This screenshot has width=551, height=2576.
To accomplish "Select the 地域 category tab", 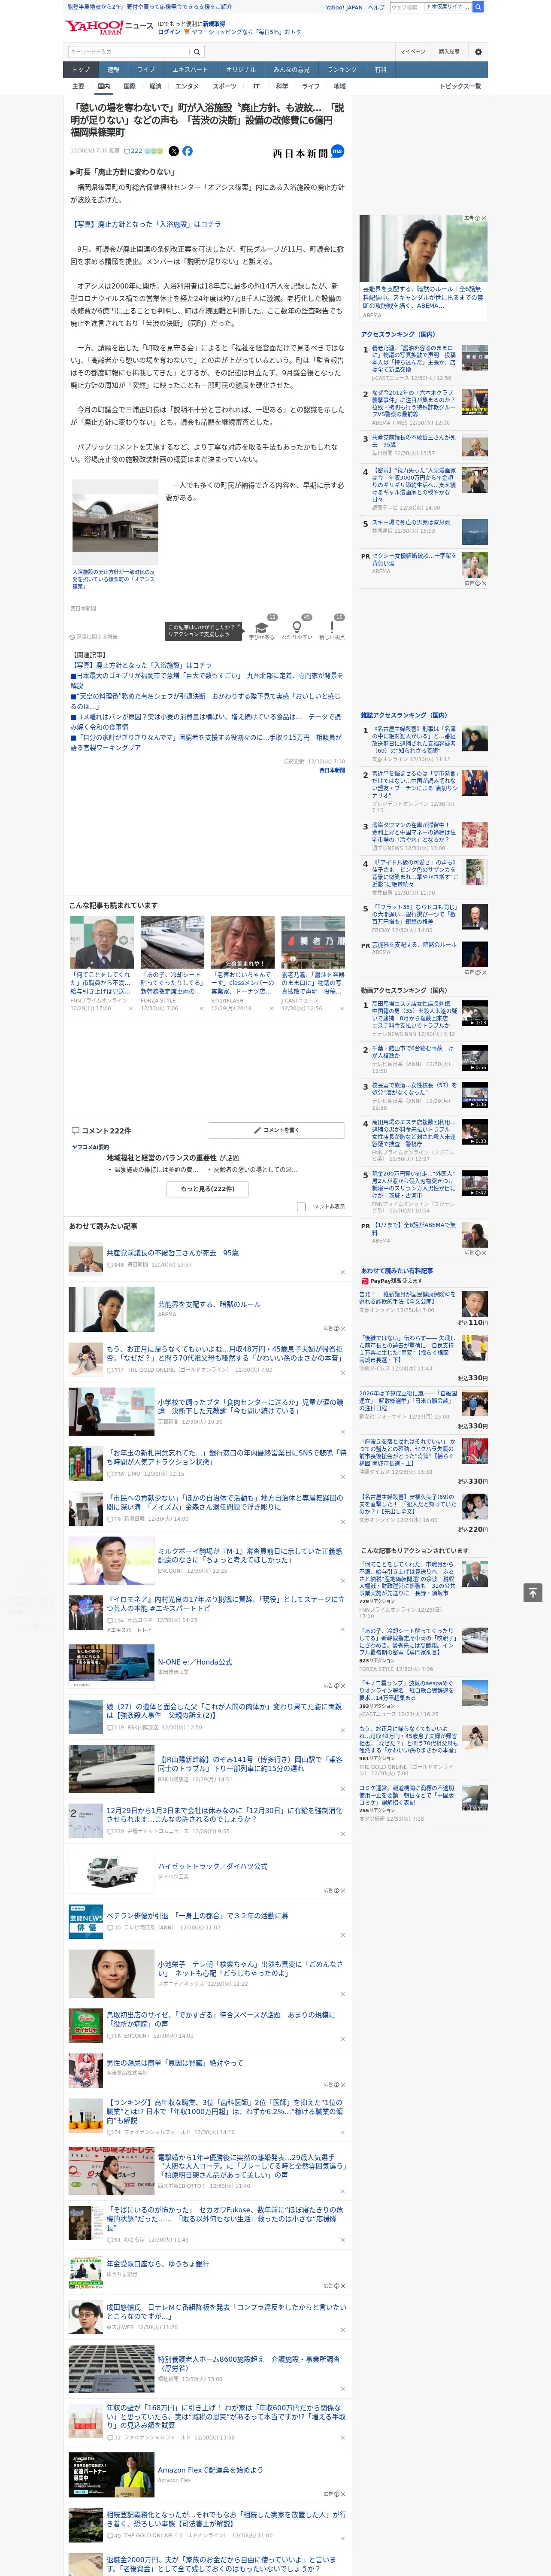I will pos(340,86).
